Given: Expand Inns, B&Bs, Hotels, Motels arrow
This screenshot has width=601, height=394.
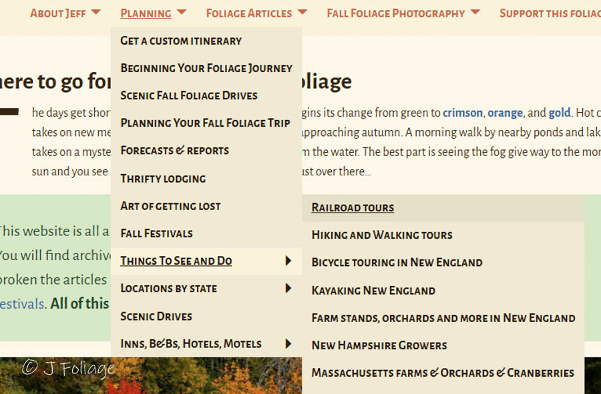Looking at the screenshot, I should pos(288,343).
